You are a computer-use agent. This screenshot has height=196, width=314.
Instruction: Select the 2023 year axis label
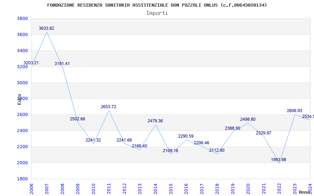(x=295, y=189)
